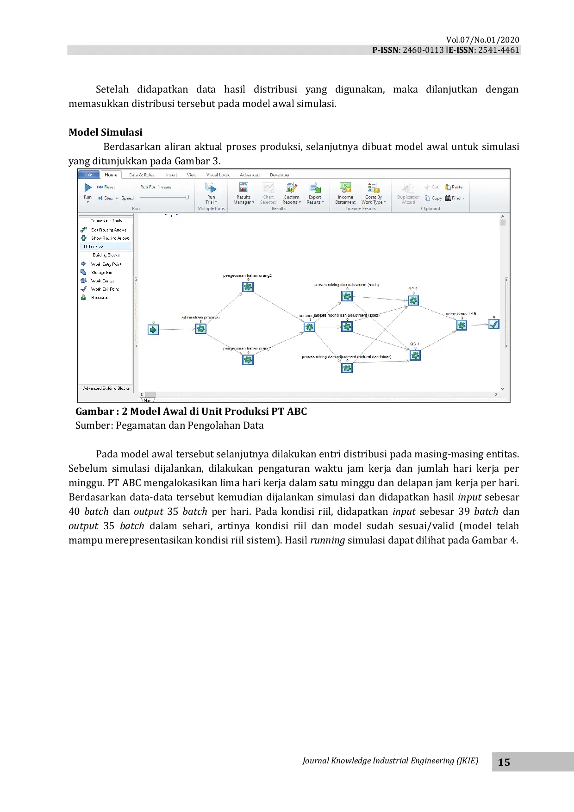Pick Storage Bin from Building Blocks

click(x=101, y=273)
